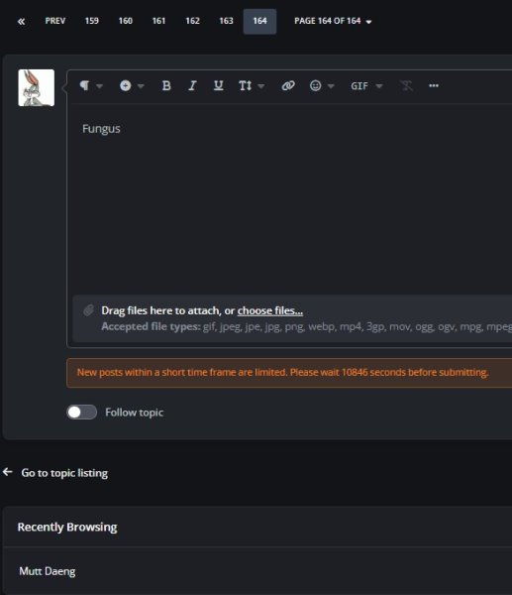
Task: Open page 163
Action: coord(226,21)
